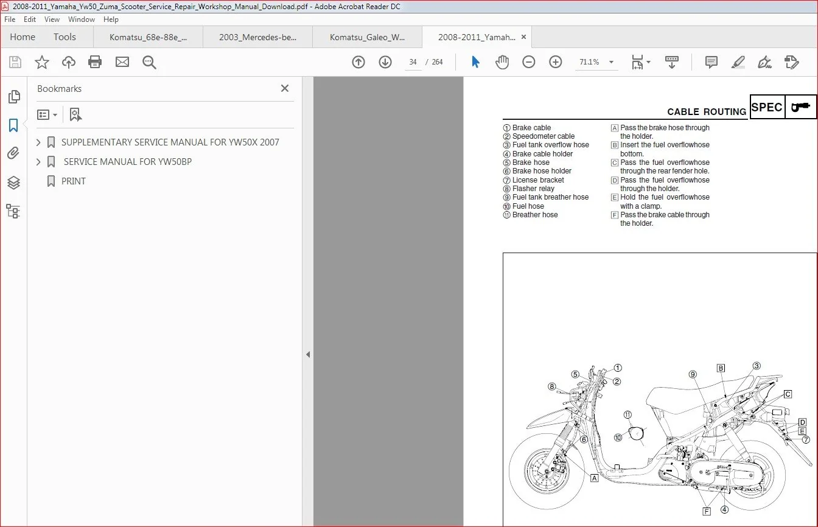Expand SERVICE MANUAL FOR YW50BP bookmark
This screenshot has width=818, height=527.
[39, 162]
